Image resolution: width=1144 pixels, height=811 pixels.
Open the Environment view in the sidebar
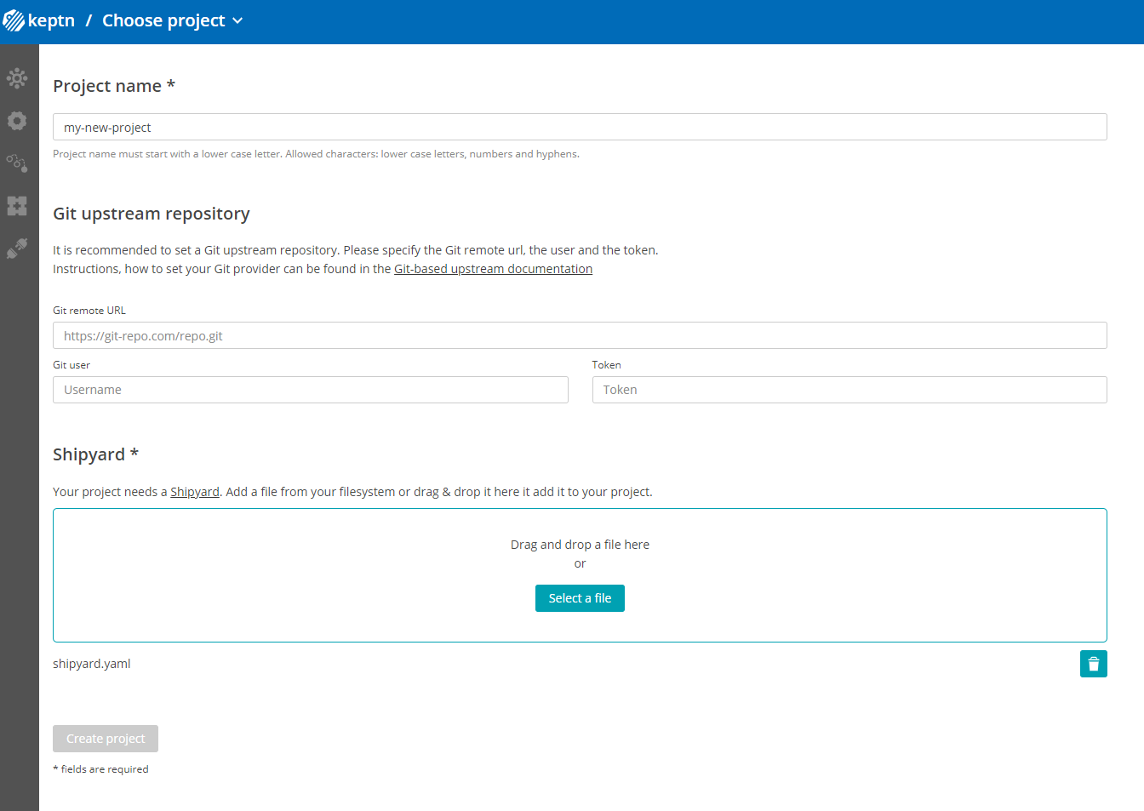pyautogui.click(x=17, y=77)
